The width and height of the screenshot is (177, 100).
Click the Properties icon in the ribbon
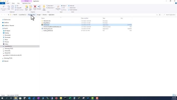pyautogui.click(x=58, y=7)
